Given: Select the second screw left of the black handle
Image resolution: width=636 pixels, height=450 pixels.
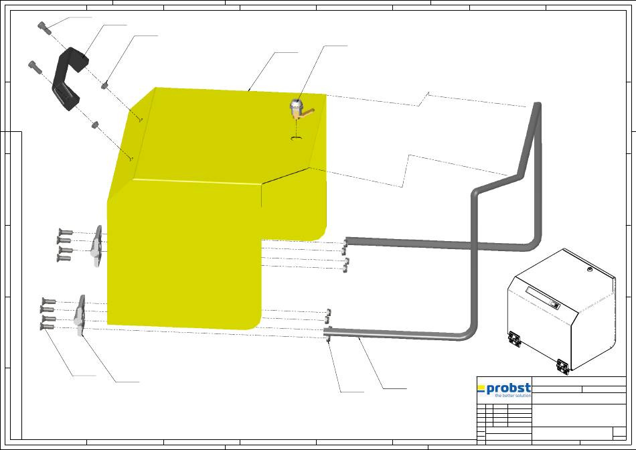Looking at the screenshot, I should [35, 68].
